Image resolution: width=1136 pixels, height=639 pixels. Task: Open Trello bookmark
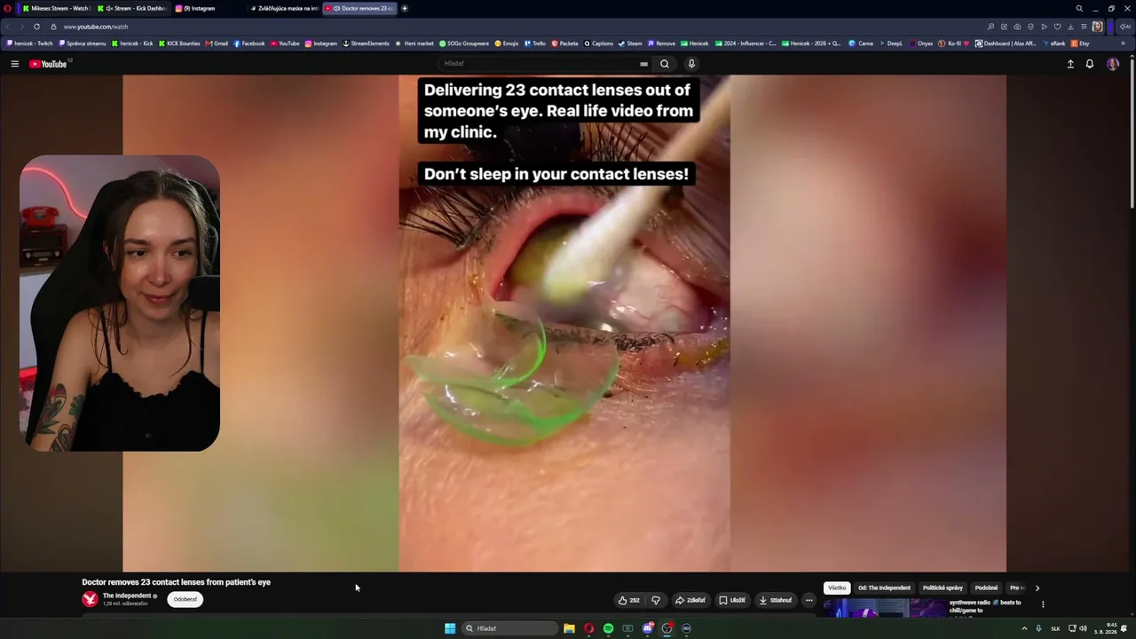pyautogui.click(x=535, y=43)
